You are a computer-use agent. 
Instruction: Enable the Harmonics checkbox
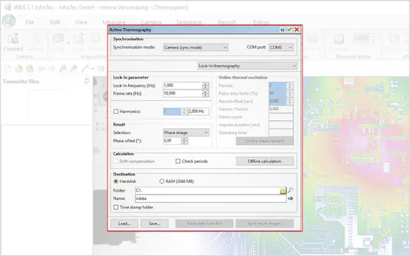[116, 112]
